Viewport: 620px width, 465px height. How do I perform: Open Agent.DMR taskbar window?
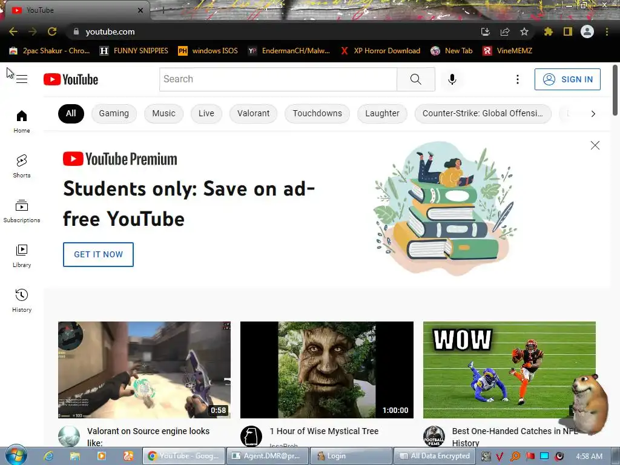pos(268,456)
